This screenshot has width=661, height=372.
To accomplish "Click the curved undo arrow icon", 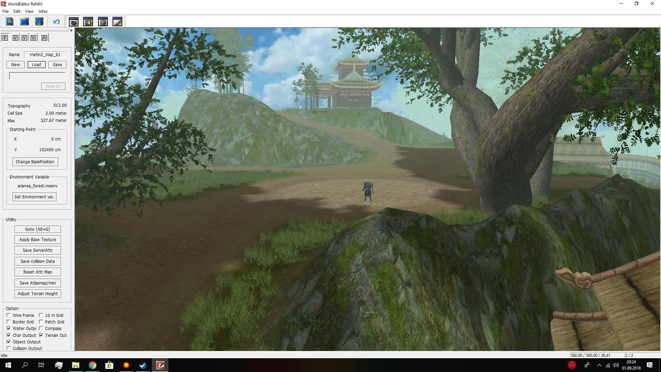I will [x=56, y=22].
